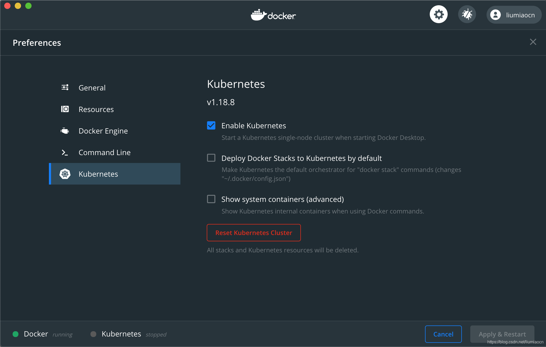The height and width of the screenshot is (347, 546).
Task: Click 'Show Kubernetes internal containers' description
Action: pos(323,211)
